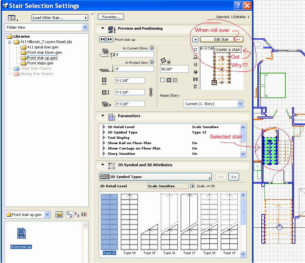The width and height of the screenshot is (305, 263).
Task: Select the 3D hidden line preview icon
Action: (195, 64)
